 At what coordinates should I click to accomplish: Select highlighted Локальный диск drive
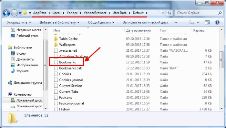tap(23, 100)
